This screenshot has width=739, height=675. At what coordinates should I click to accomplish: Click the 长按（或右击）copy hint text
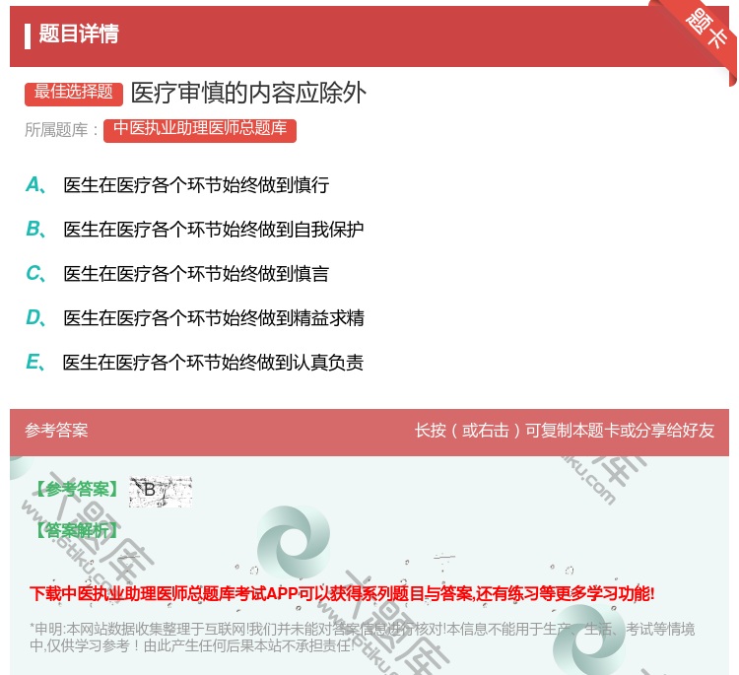pyautogui.click(x=565, y=431)
